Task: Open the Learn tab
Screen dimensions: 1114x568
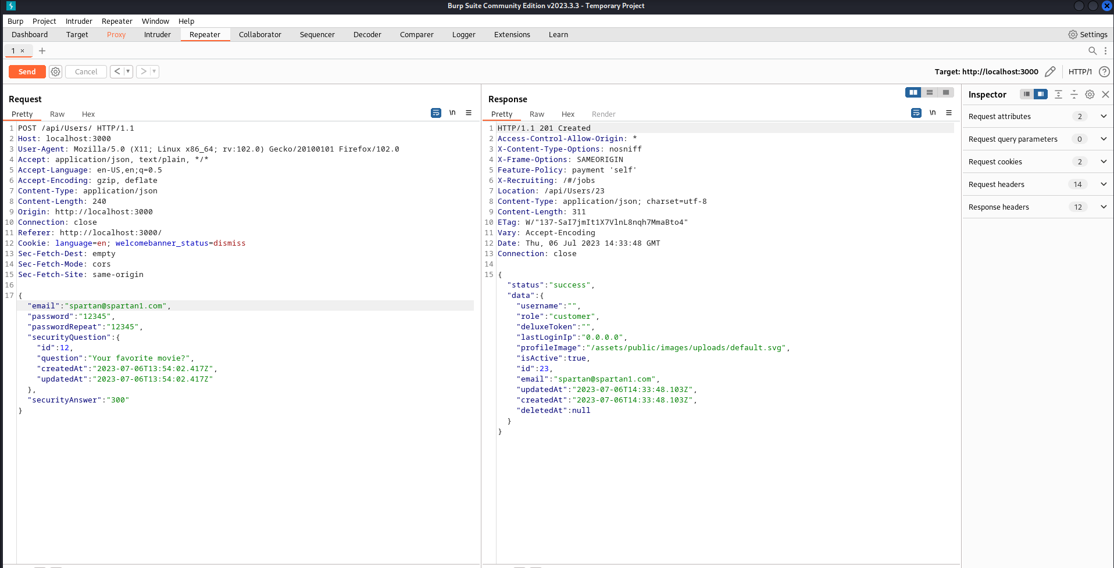Action: click(x=558, y=34)
